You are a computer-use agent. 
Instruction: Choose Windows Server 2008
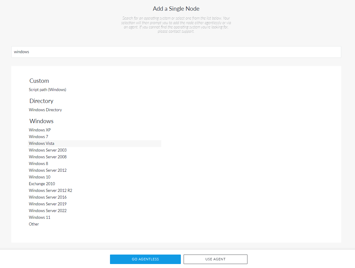tap(48, 157)
